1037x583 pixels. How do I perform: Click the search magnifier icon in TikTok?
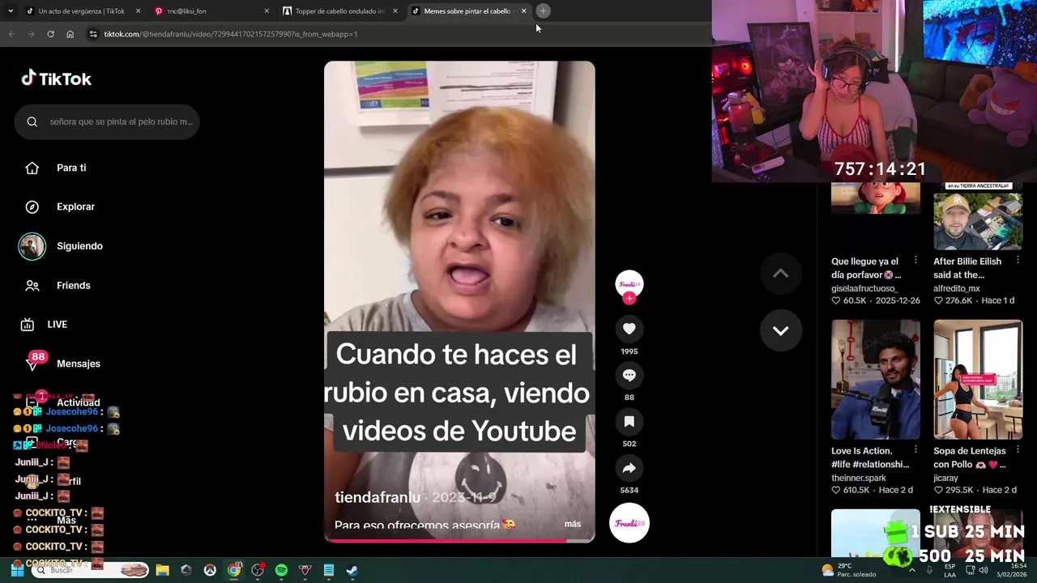(32, 121)
